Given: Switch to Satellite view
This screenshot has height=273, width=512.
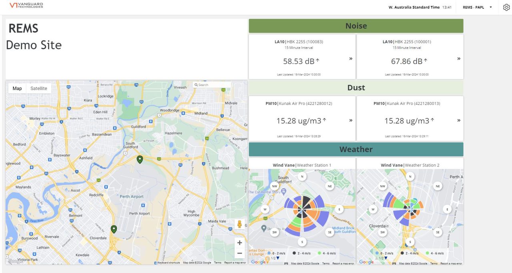Looking at the screenshot, I should (38, 88).
